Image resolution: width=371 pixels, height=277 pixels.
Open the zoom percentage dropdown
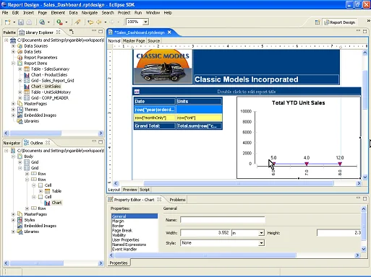[x=145, y=22]
